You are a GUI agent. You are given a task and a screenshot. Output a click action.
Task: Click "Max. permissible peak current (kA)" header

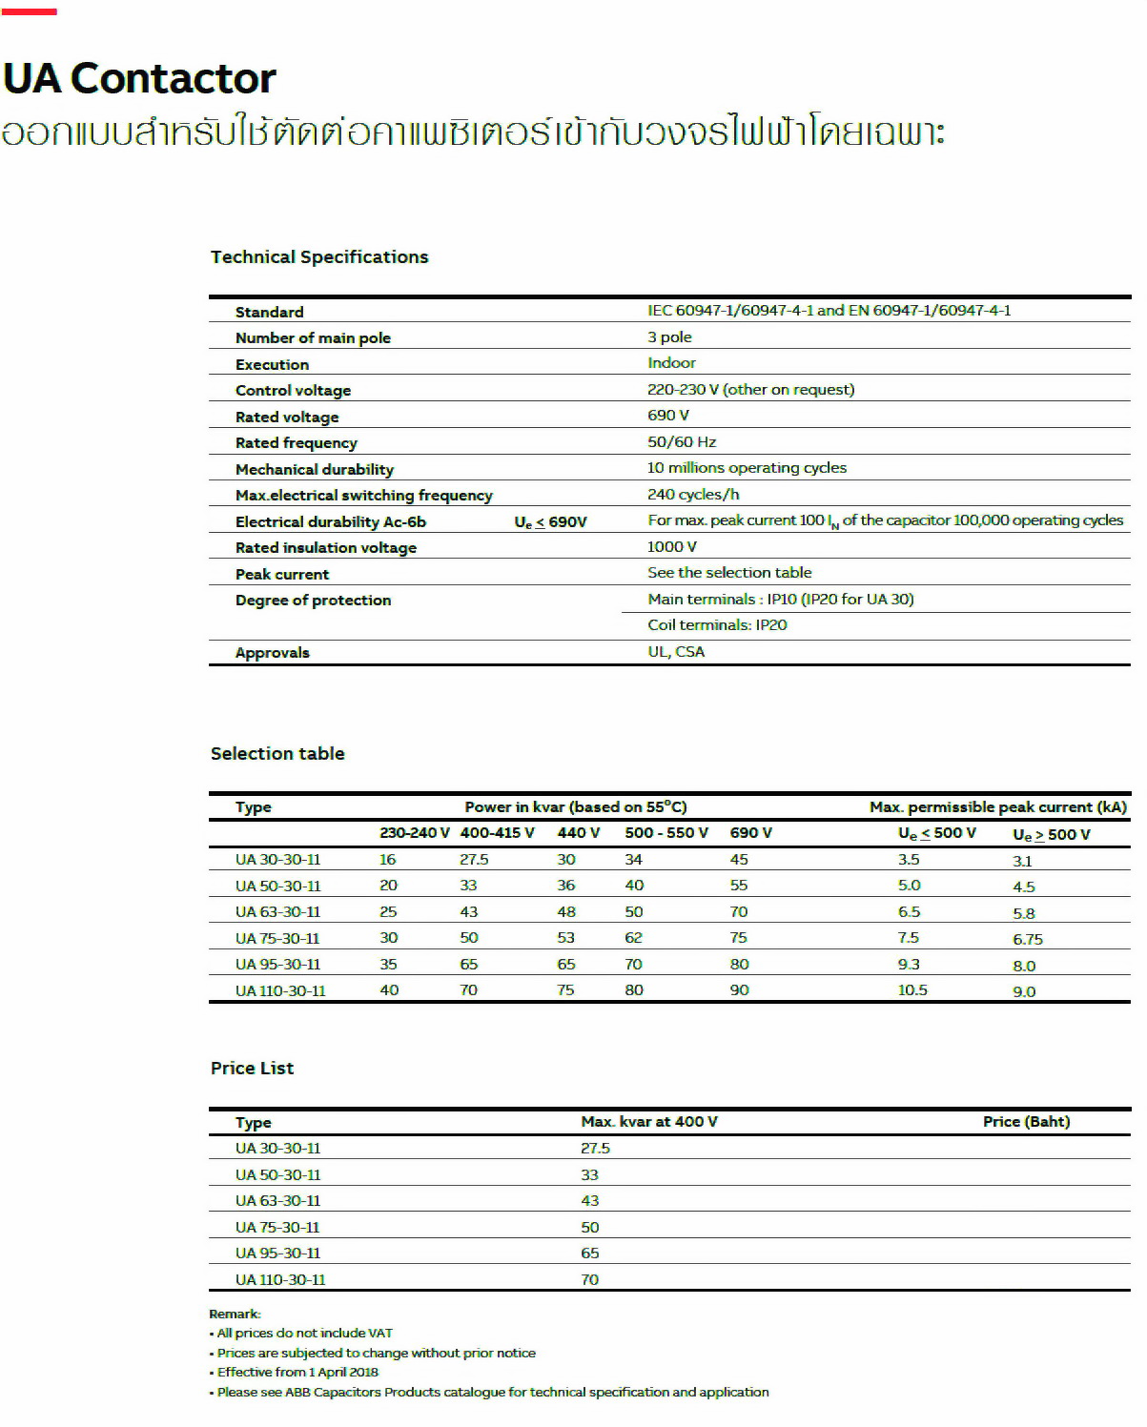pos(998,806)
